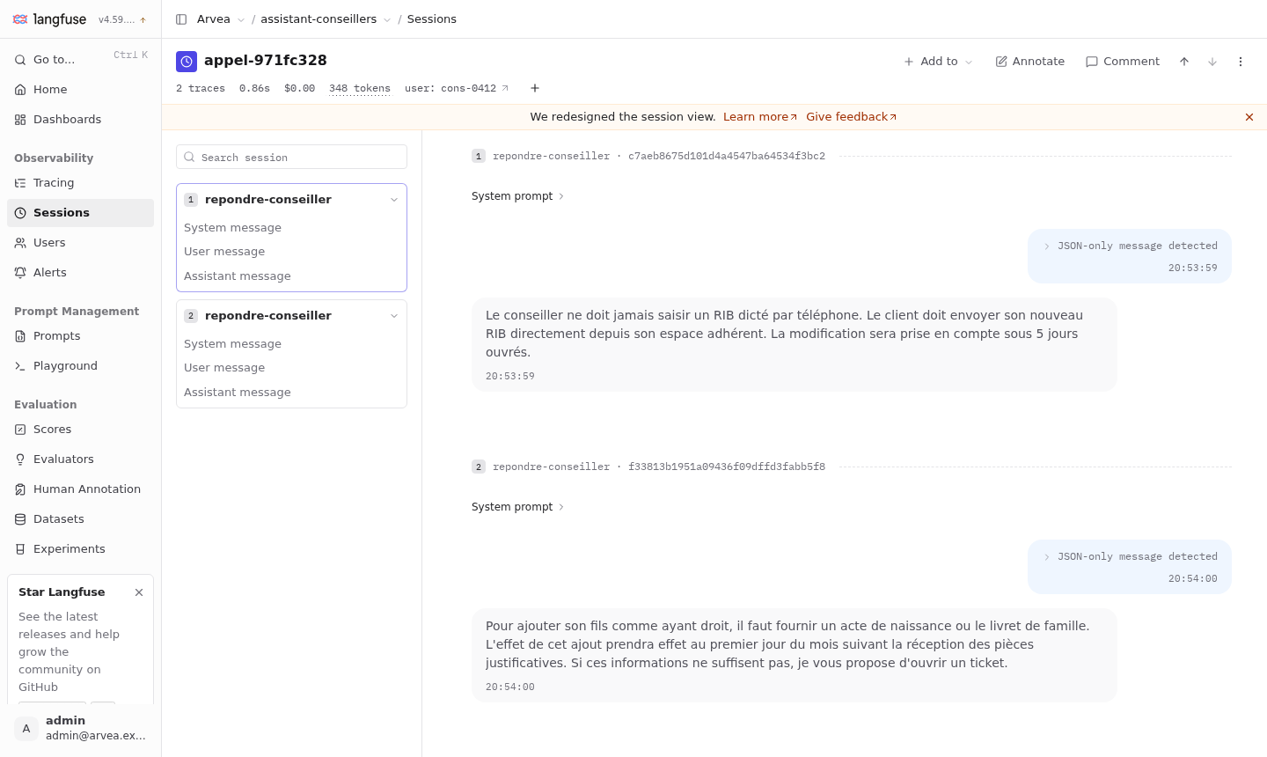Navigate to Tracing
The image size is (1267, 757).
(80, 183)
